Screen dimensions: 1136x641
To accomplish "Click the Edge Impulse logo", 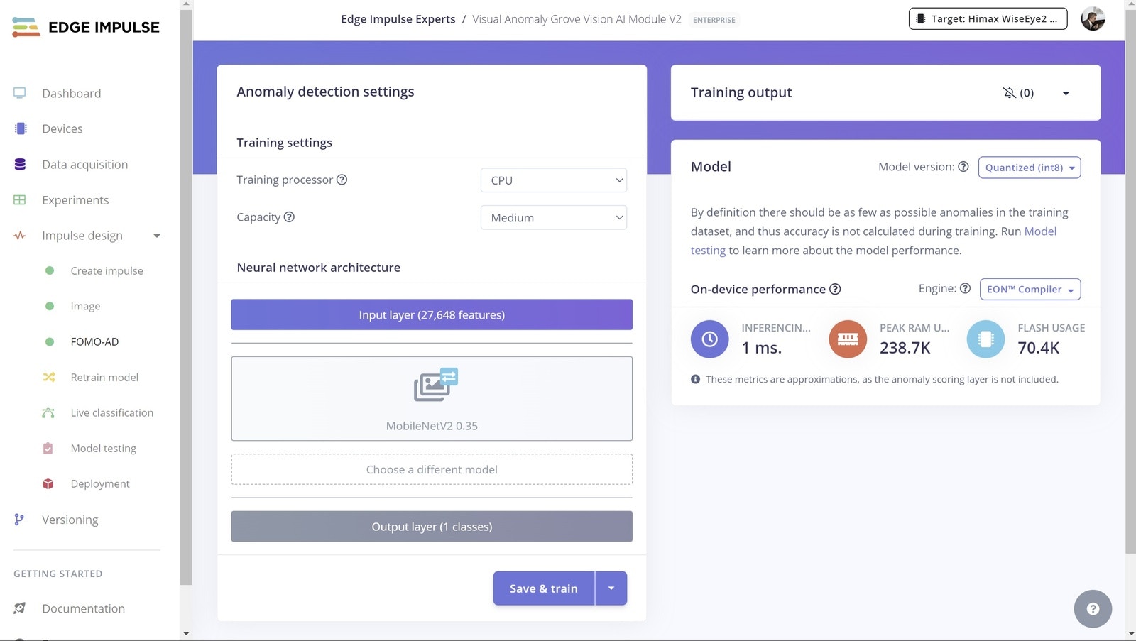I will click(x=86, y=27).
